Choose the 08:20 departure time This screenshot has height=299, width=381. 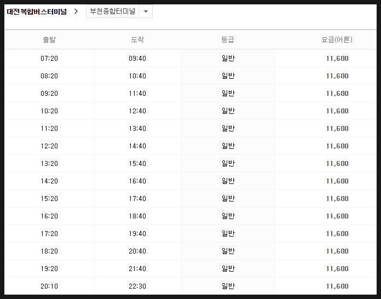[49, 76]
